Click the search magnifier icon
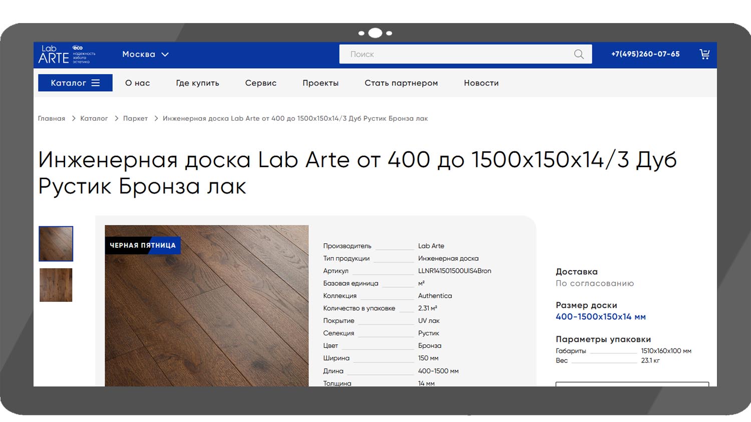Viewport: 751px width, 422px height. point(579,54)
